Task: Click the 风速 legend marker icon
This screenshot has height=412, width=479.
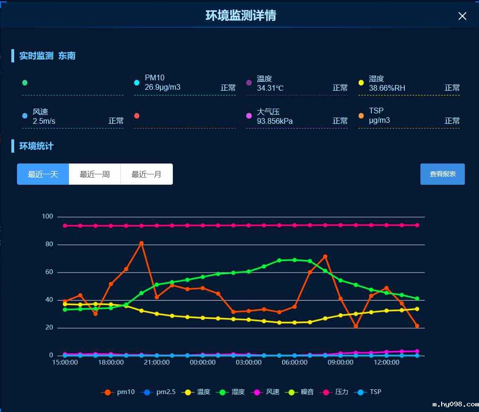Action: (x=257, y=392)
